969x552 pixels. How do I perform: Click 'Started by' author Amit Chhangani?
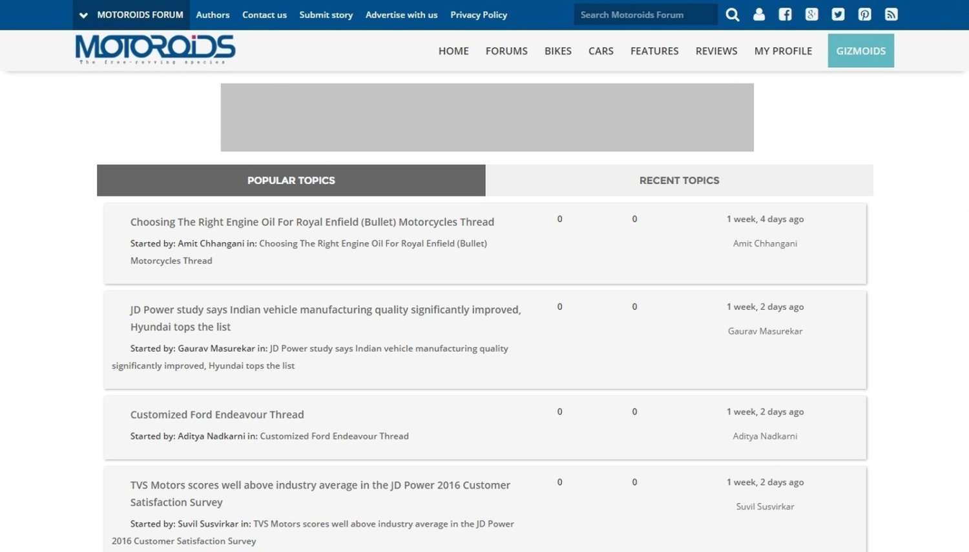coord(211,243)
